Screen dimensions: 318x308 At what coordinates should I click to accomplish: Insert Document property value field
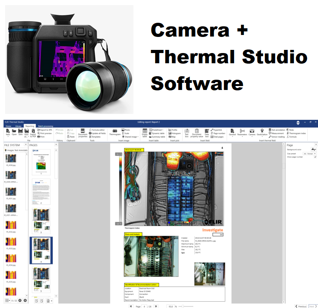click(196, 133)
